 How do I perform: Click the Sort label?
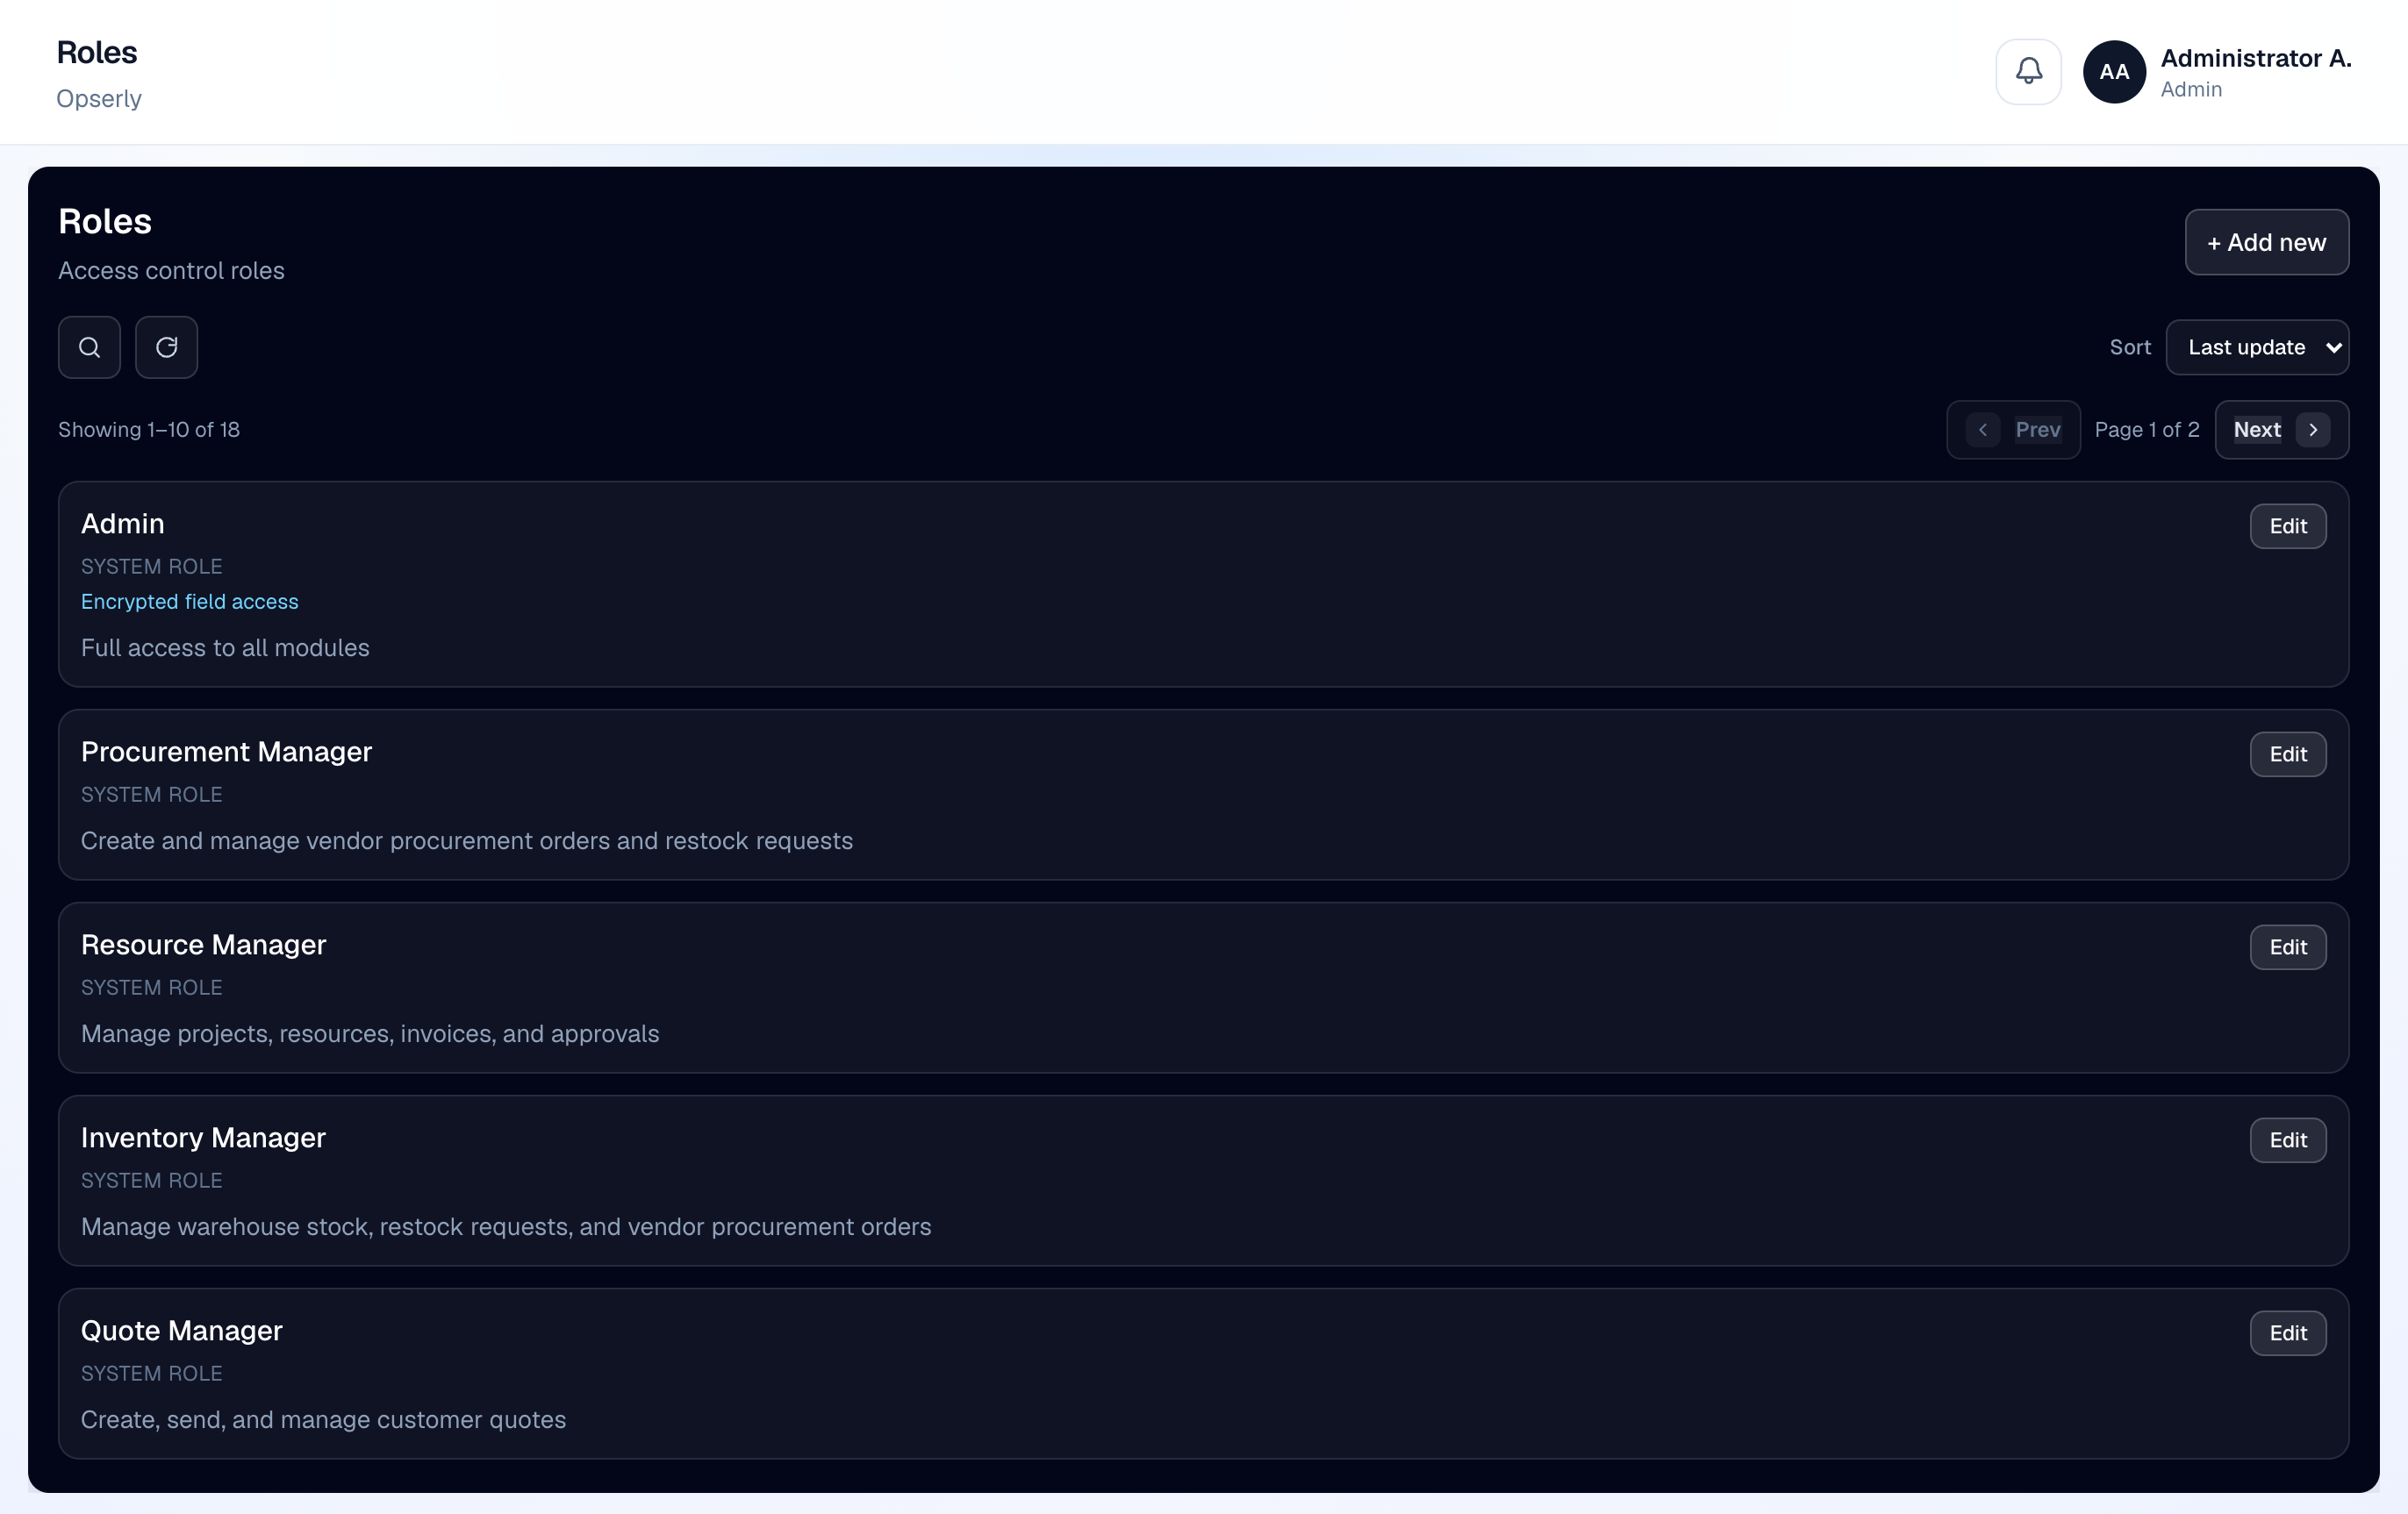2130,346
